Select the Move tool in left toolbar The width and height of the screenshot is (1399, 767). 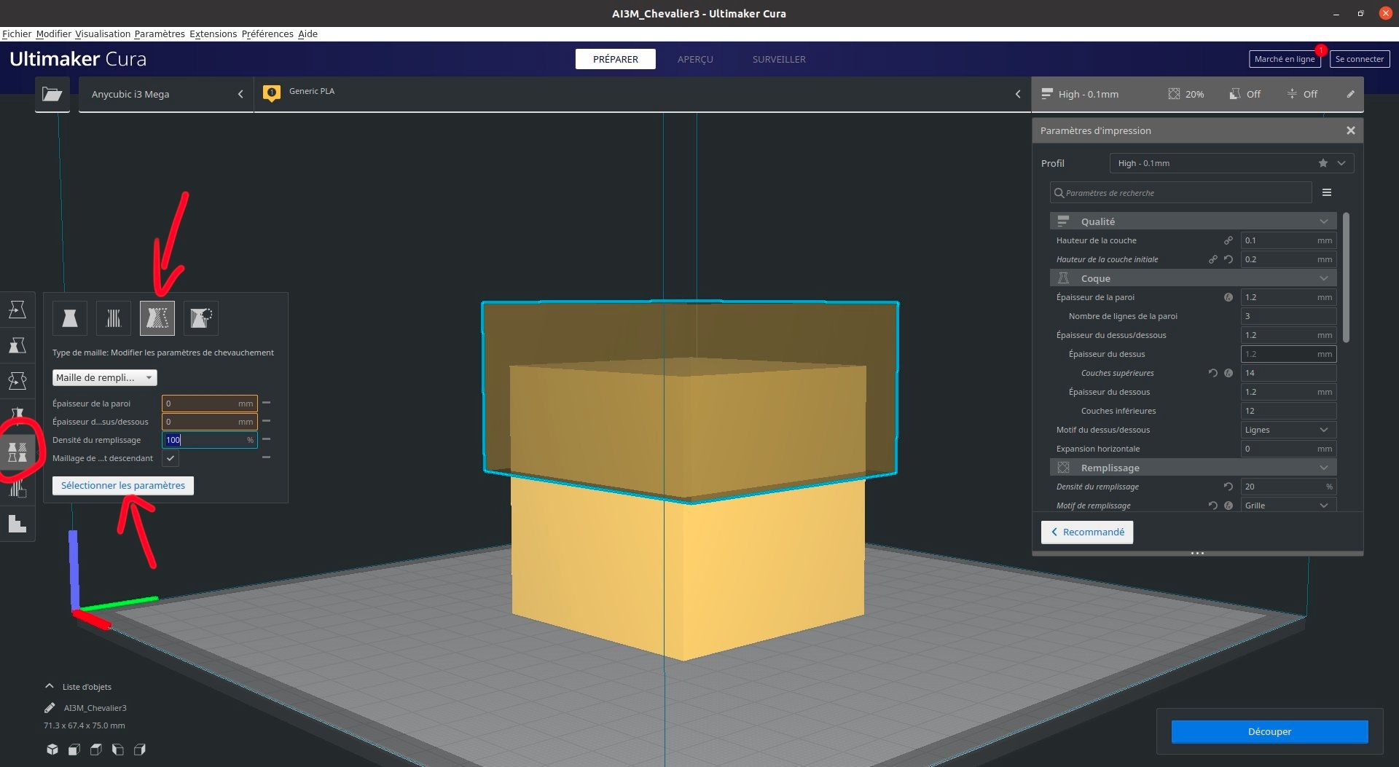coord(17,310)
